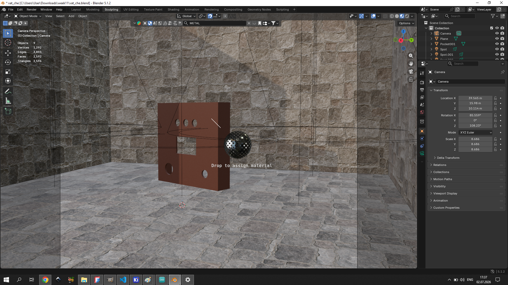Screen dimensions: 508x285
Task: Select the Cursor tool in the toolbar
Action: (x=8, y=42)
